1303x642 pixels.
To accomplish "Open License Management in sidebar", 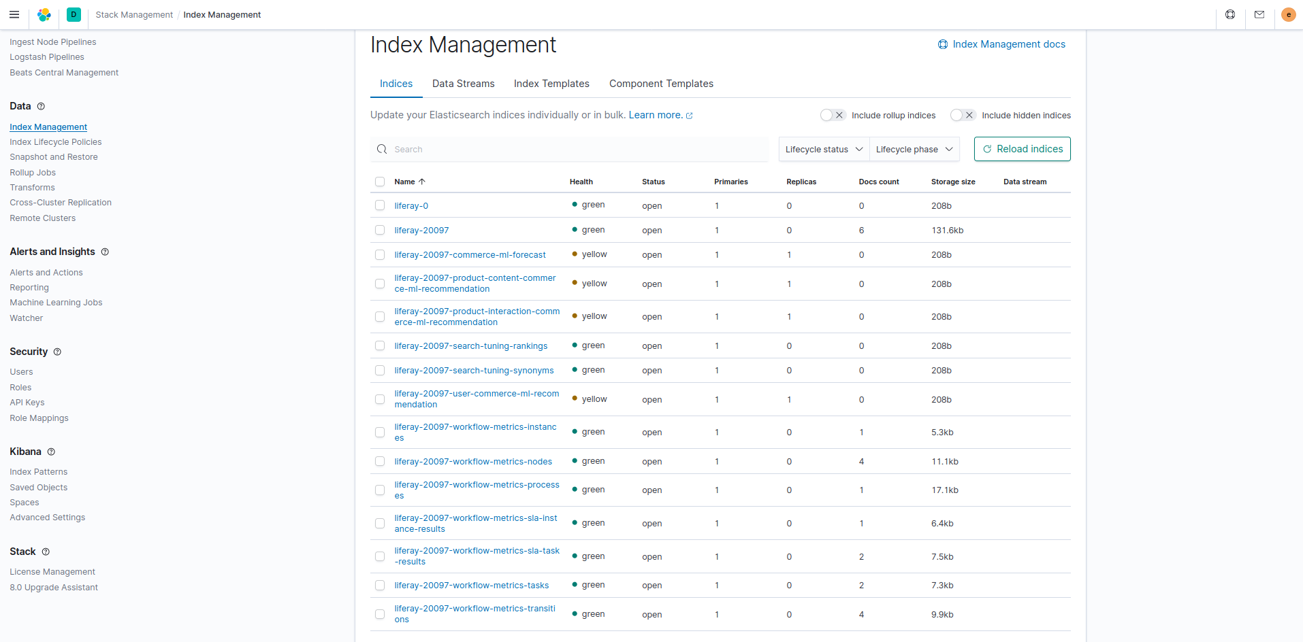I will [52, 572].
